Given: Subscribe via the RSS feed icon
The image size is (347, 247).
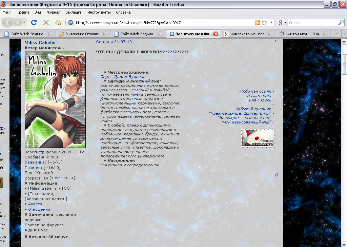Looking at the screenshot, I should point(258,22).
